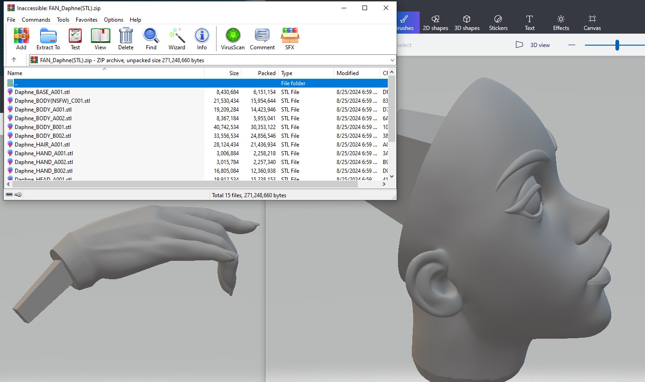Select the 2D shapes tool in Paint 3D
This screenshot has width=645, height=382.
435,23
